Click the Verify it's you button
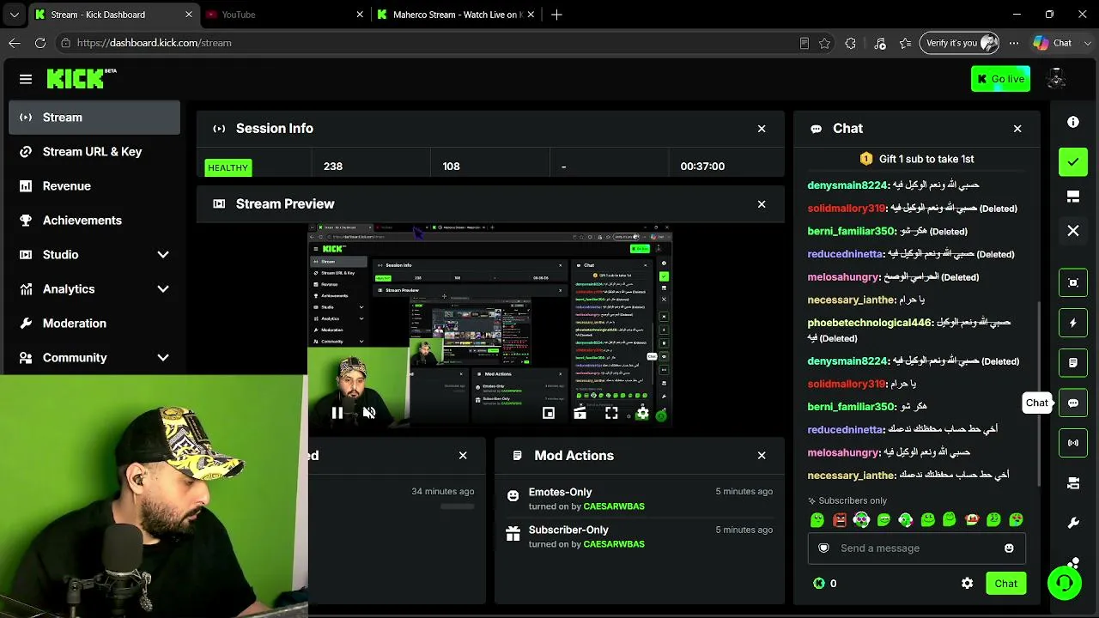The height and width of the screenshot is (618, 1099). pyautogui.click(x=960, y=43)
